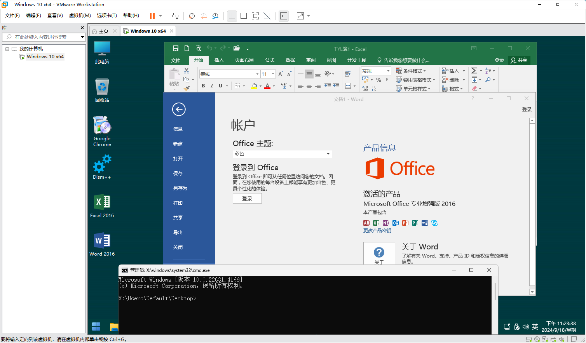
Task: Click the Excel new workbook icon
Action: tap(187, 48)
